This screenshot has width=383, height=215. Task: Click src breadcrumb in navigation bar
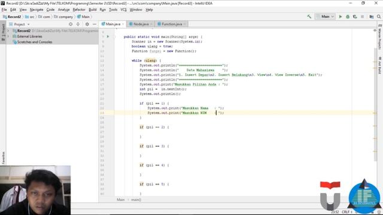point(29,17)
